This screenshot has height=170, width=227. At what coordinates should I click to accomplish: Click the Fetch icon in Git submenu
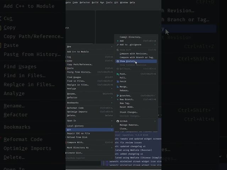click(x=118, y=81)
